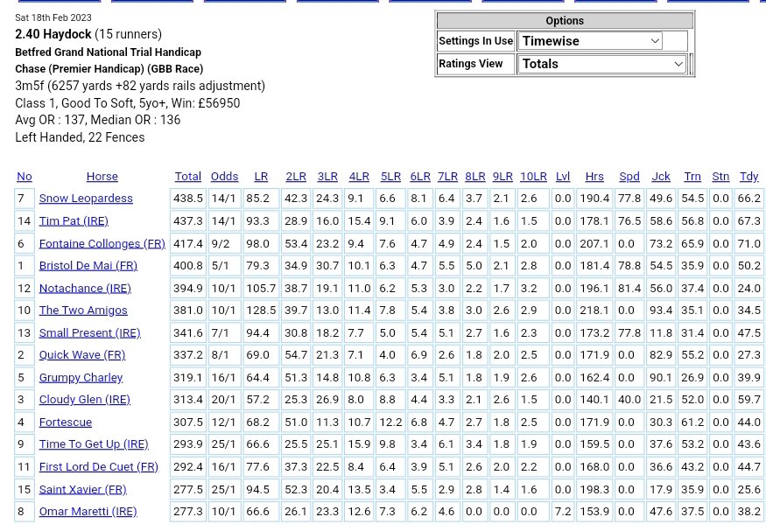
Task: Sort by Horse column header
Action: point(102,176)
